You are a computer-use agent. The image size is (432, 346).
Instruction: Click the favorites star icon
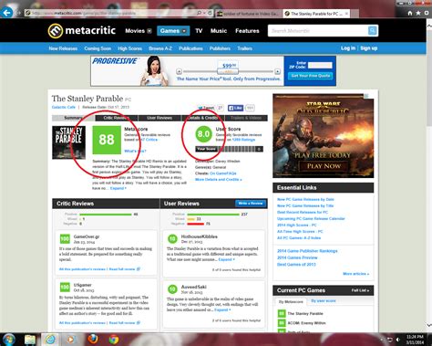click(x=418, y=13)
